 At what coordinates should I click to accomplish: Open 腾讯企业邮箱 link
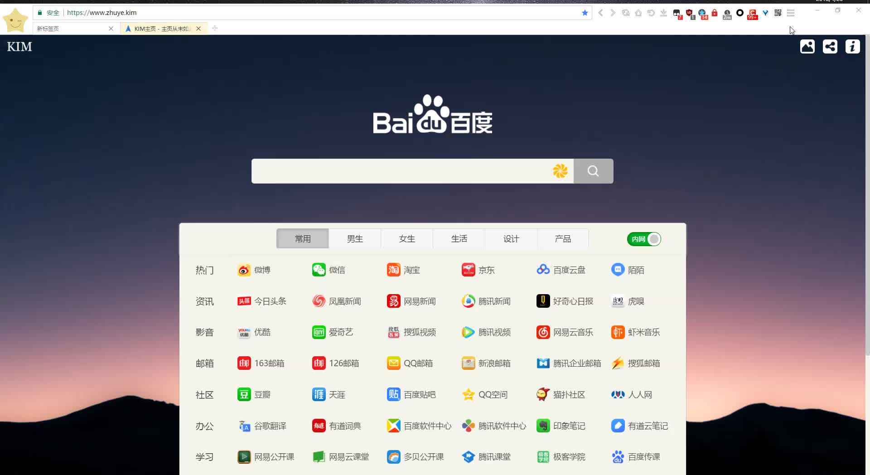[x=569, y=364]
